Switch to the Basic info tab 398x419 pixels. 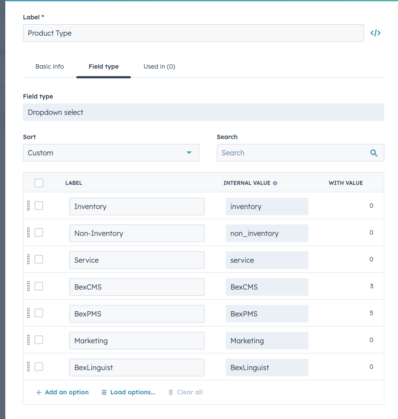point(49,66)
